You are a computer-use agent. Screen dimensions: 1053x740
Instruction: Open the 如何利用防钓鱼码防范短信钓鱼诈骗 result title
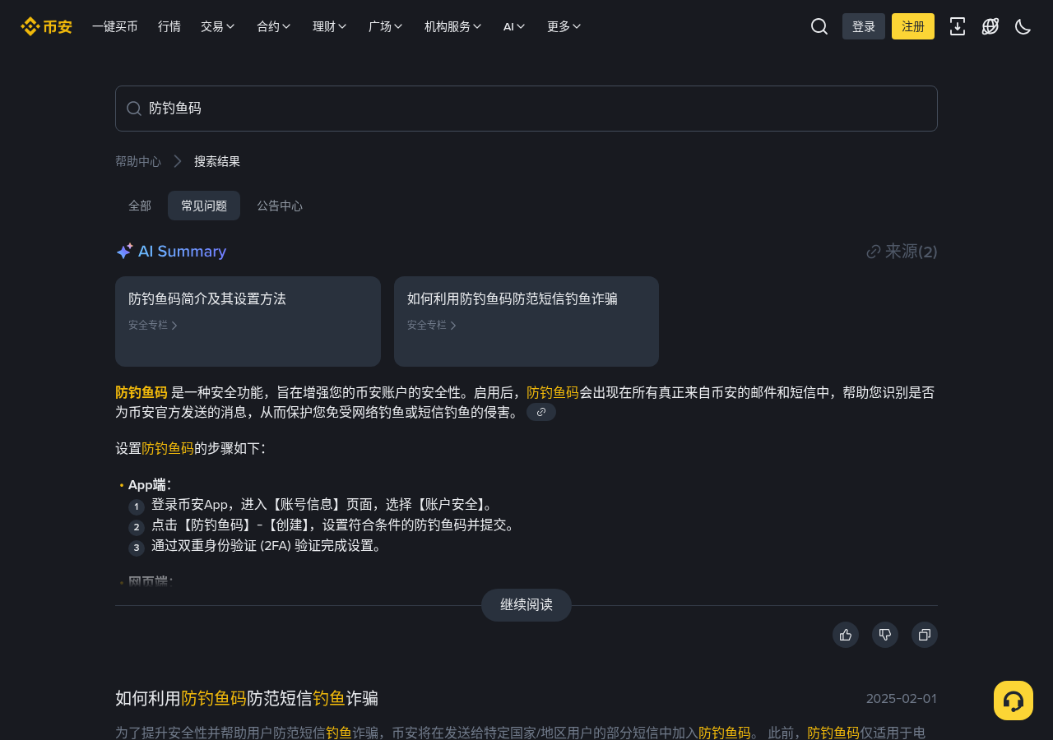point(247,698)
